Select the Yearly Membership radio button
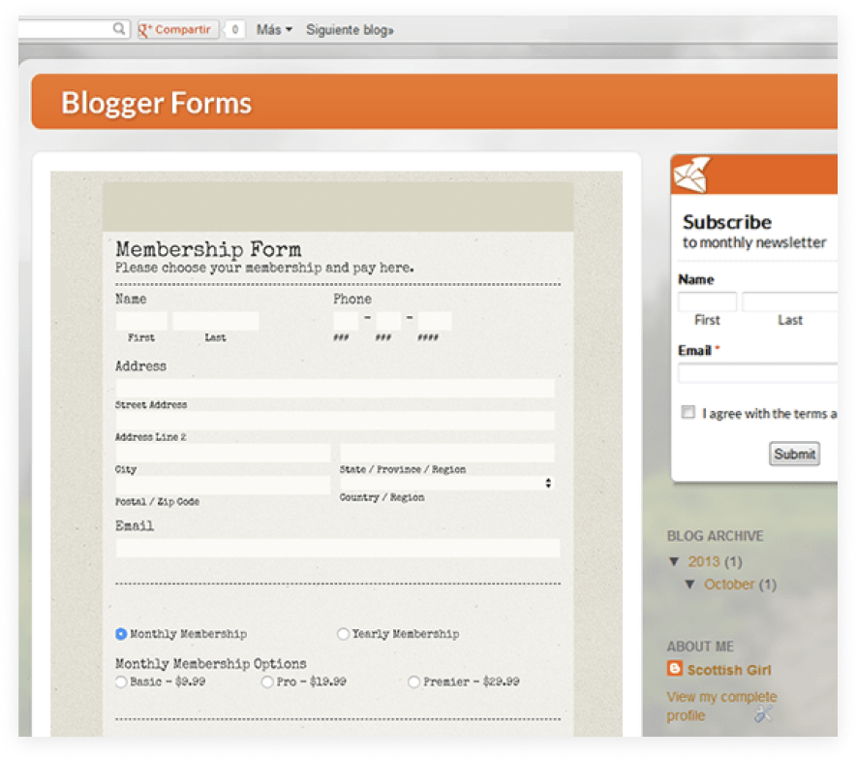The height and width of the screenshot is (760, 857). click(343, 634)
